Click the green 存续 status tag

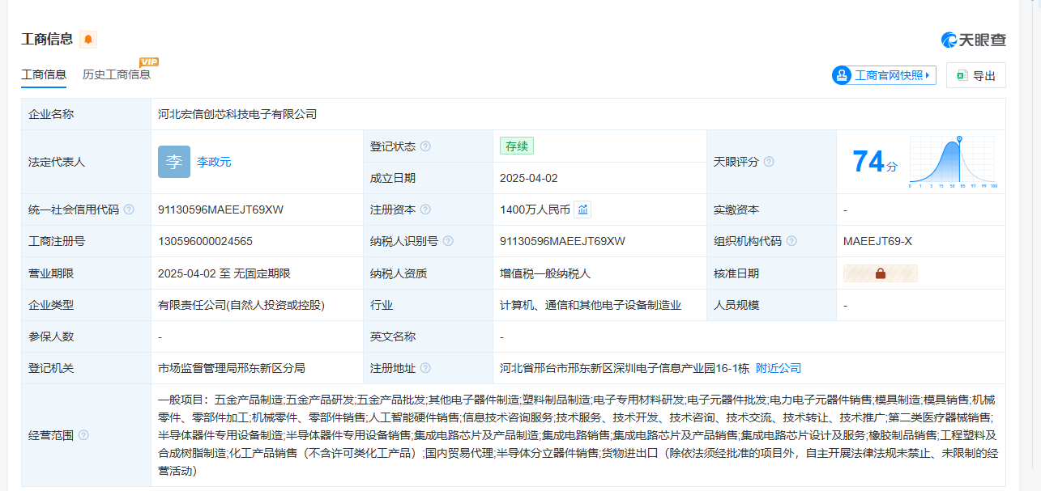[x=517, y=146]
